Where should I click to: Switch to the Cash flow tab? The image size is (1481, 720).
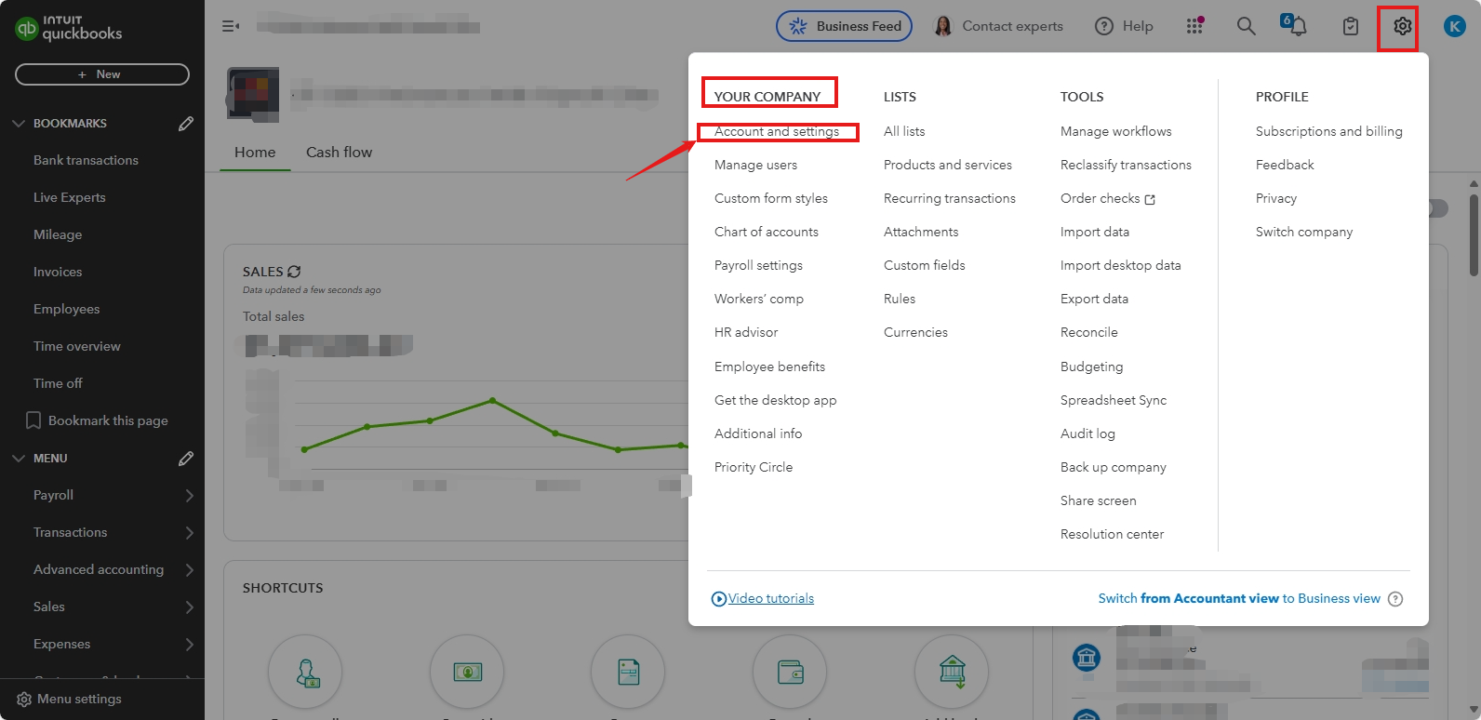point(339,153)
